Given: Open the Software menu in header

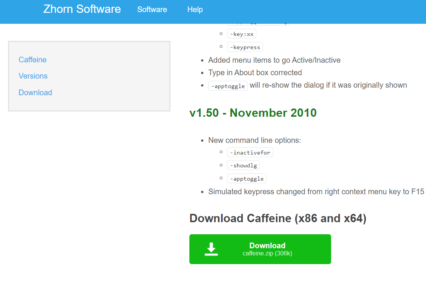Looking at the screenshot, I should [x=152, y=9].
